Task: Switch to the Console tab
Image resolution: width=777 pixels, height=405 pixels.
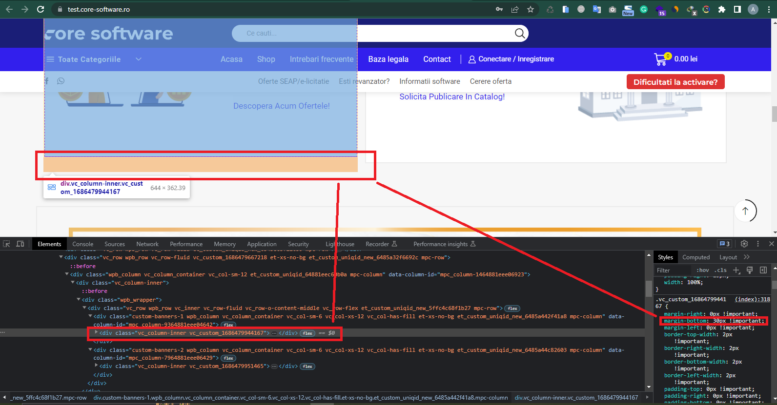Action: point(83,244)
